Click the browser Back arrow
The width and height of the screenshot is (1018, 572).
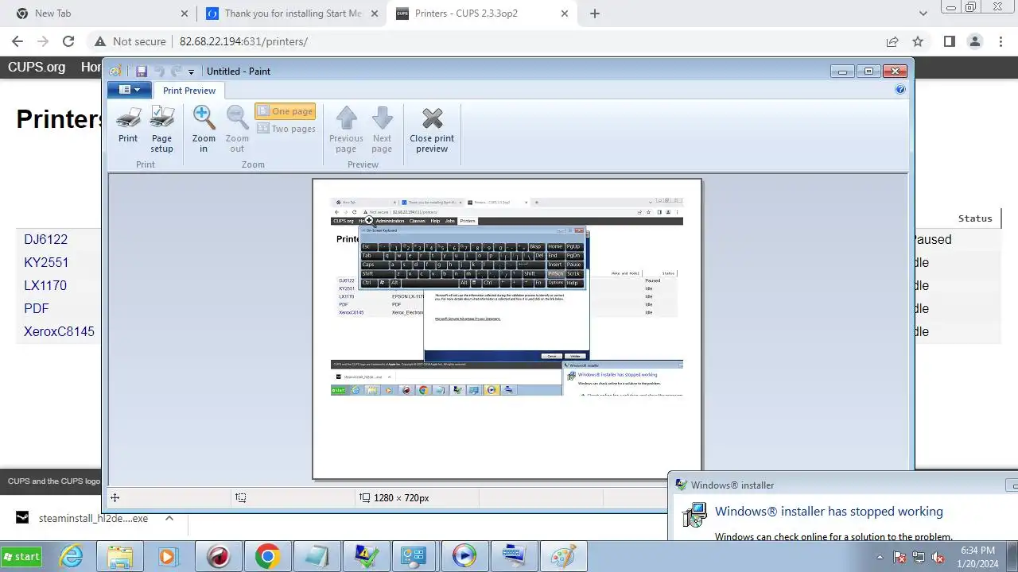pyautogui.click(x=17, y=41)
